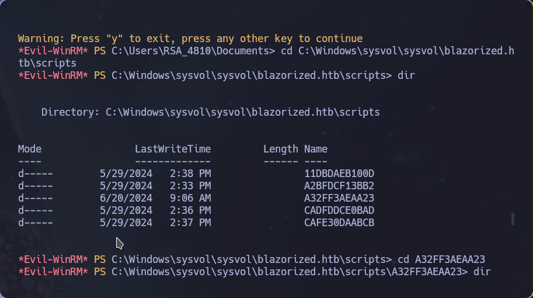Click the terminal scrollbar thumb
The height and width of the screenshot is (298, 533).
[x=513, y=219]
